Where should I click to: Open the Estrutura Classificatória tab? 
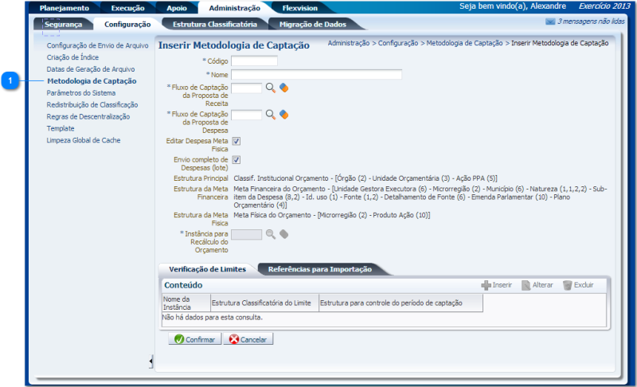215,25
